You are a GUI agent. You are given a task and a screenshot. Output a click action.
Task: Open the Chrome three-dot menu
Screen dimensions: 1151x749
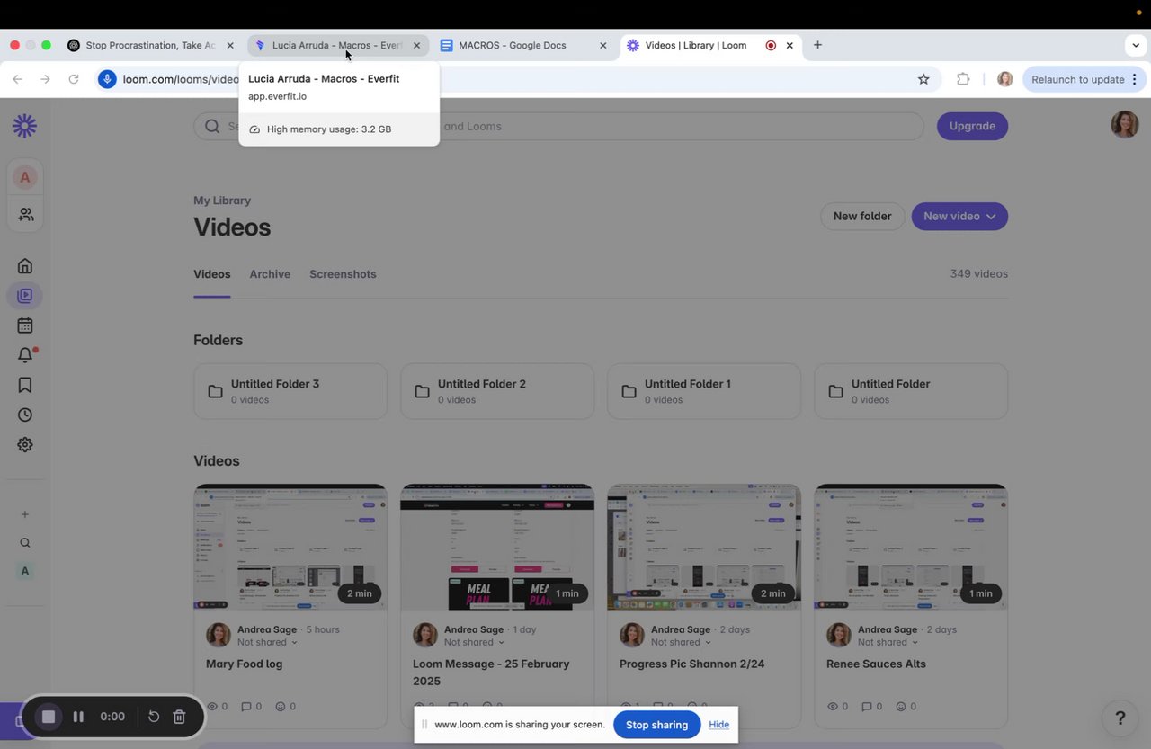tap(1135, 79)
